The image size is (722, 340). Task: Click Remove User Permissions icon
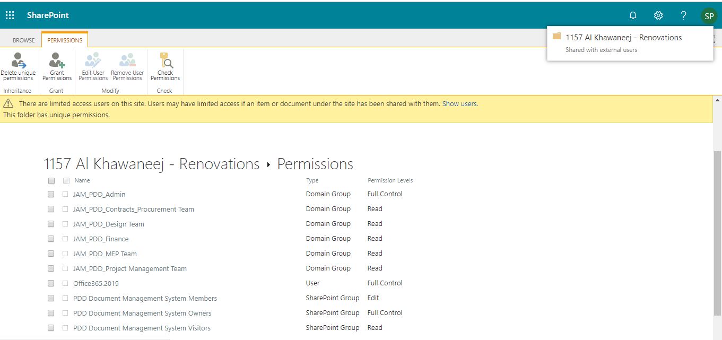tap(127, 60)
